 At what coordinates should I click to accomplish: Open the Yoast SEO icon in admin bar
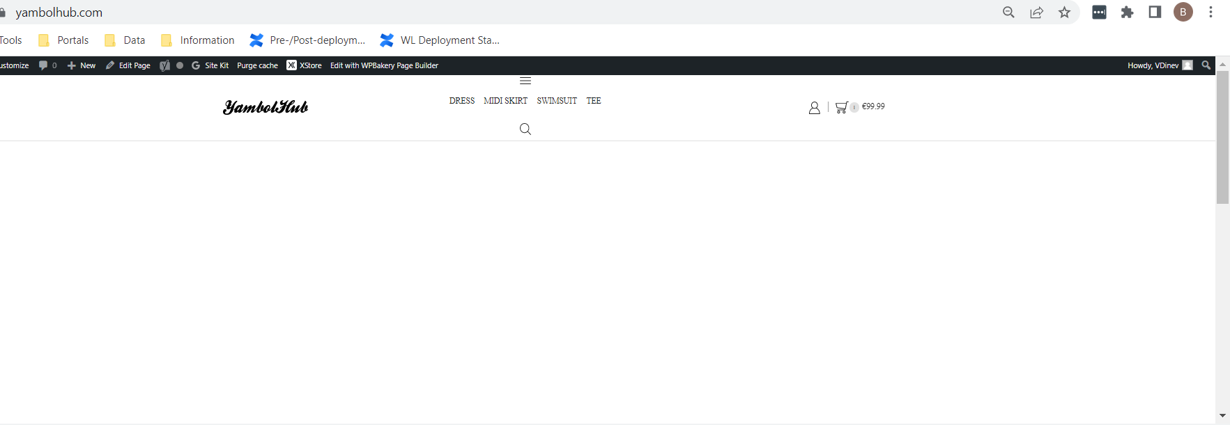coord(164,65)
